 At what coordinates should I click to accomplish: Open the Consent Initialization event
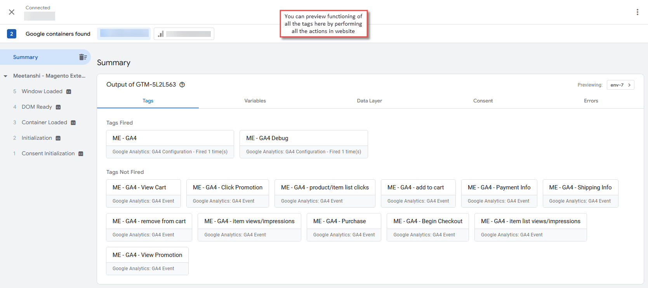point(48,153)
